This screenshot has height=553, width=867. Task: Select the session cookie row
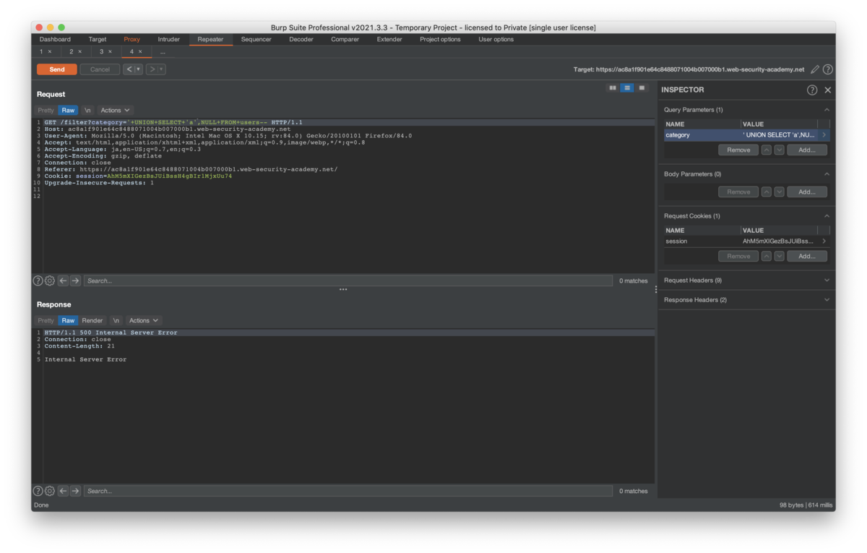[746, 241]
